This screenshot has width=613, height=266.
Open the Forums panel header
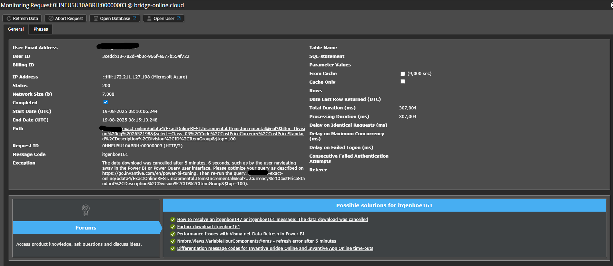[86, 228]
